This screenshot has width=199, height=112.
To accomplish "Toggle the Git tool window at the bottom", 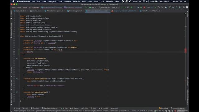I will [25, 108].
